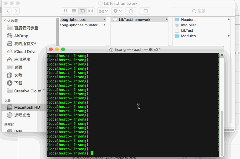
Task: Click the Modules folder icon
Action: pyautogui.click(x=177, y=36)
